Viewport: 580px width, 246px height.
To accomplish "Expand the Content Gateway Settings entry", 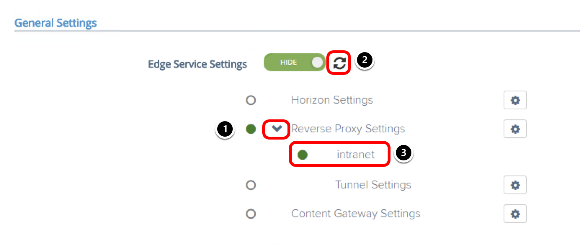I will (x=251, y=213).
